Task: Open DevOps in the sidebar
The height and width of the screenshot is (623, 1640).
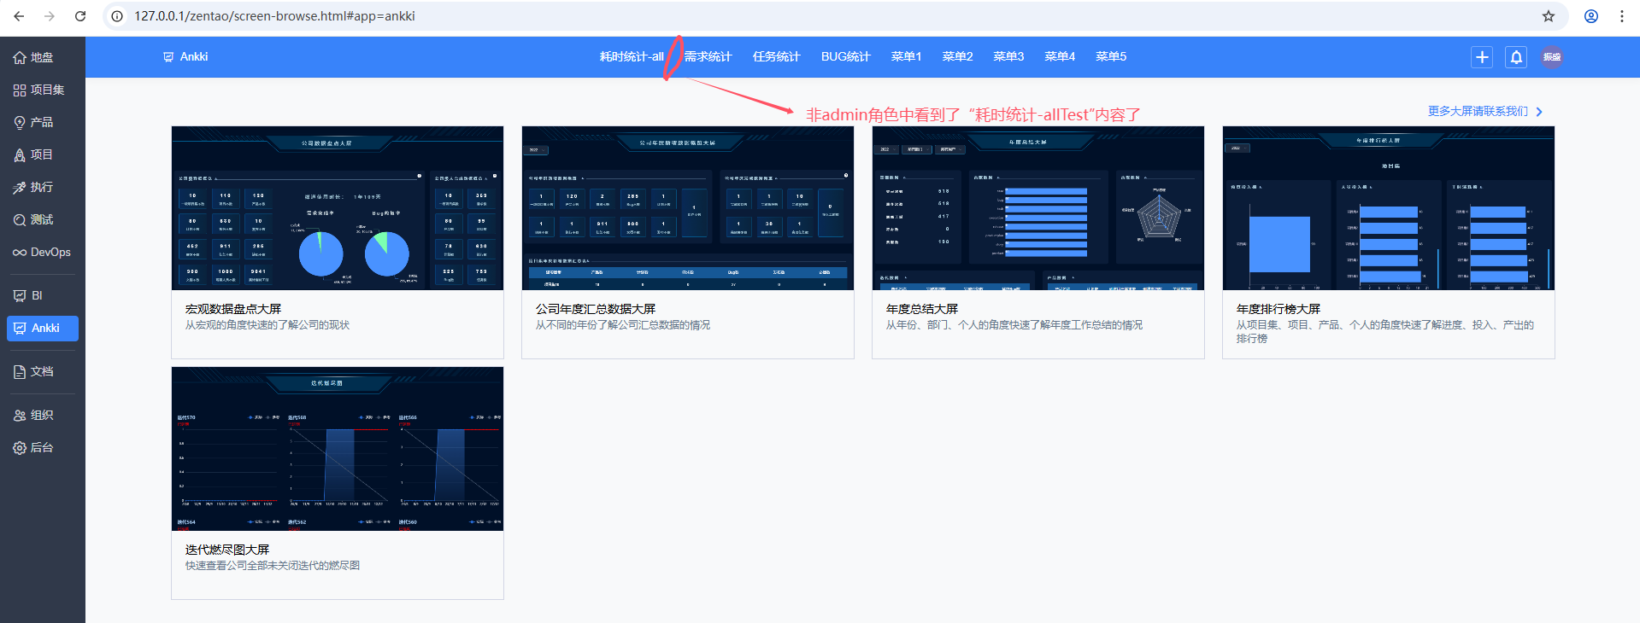Action: pyautogui.click(x=42, y=252)
